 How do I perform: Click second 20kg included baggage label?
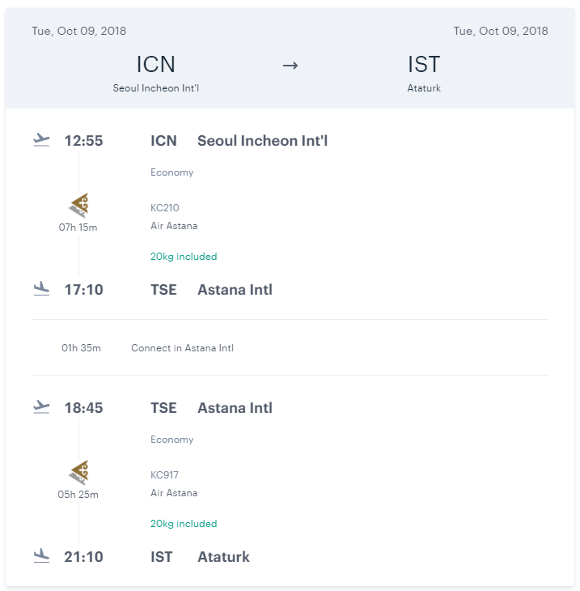tap(184, 524)
